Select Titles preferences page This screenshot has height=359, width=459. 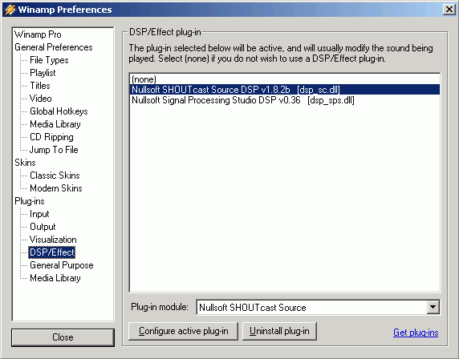tap(40, 86)
